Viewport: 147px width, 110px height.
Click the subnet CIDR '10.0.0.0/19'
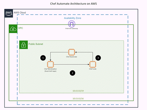click(78, 91)
